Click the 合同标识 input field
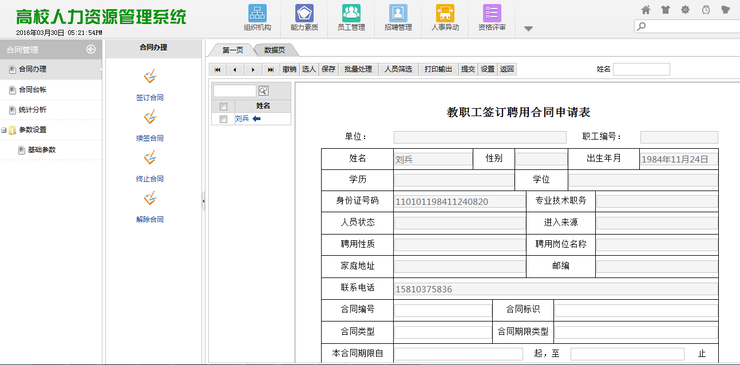The width and height of the screenshot is (740, 365). (x=636, y=311)
